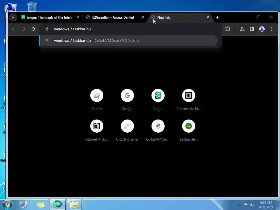The height and width of the screenshot is (210, 280).
Task: Click the magnifier icon in suggestion row
Action: tap(47, 40)
